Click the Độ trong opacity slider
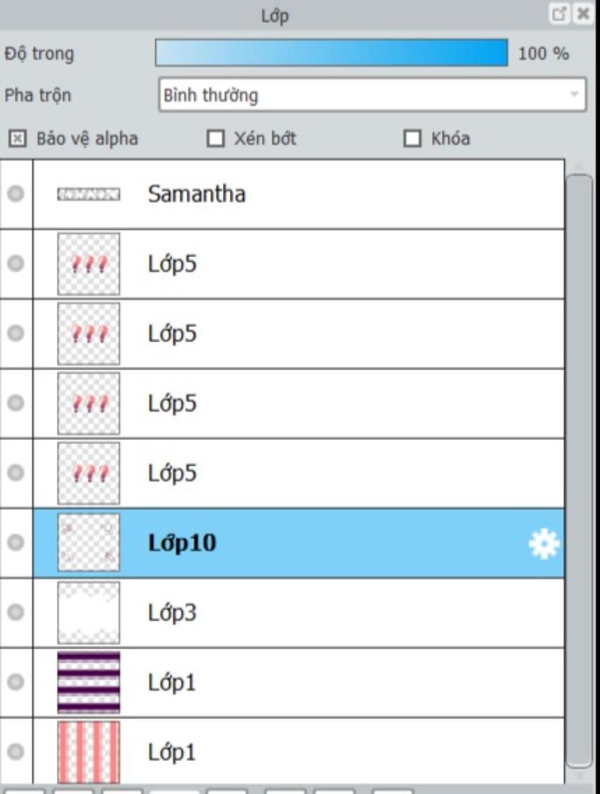 point(332,53)
